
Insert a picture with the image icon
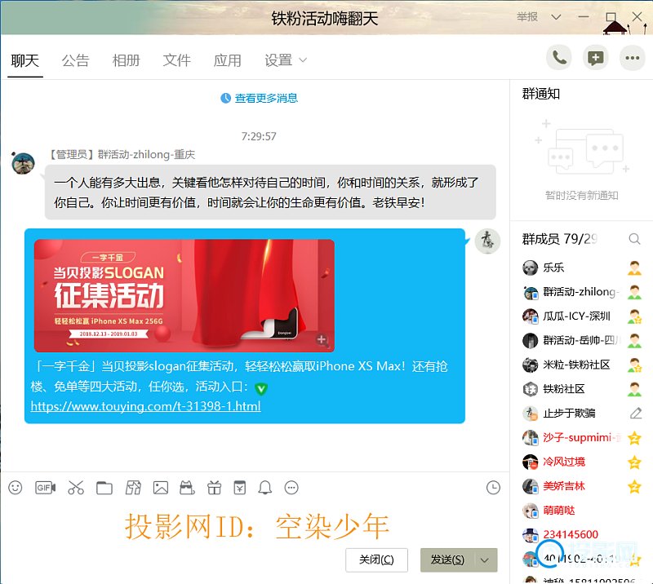point(160,488)
